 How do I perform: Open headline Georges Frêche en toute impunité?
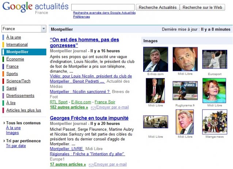[x=89, y=118]
